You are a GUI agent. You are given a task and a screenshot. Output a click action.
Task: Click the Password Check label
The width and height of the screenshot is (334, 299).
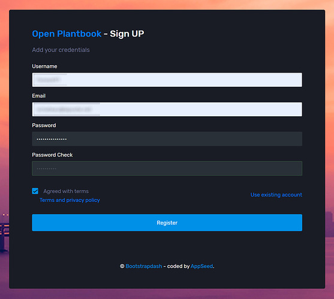(x=52, y=155)
